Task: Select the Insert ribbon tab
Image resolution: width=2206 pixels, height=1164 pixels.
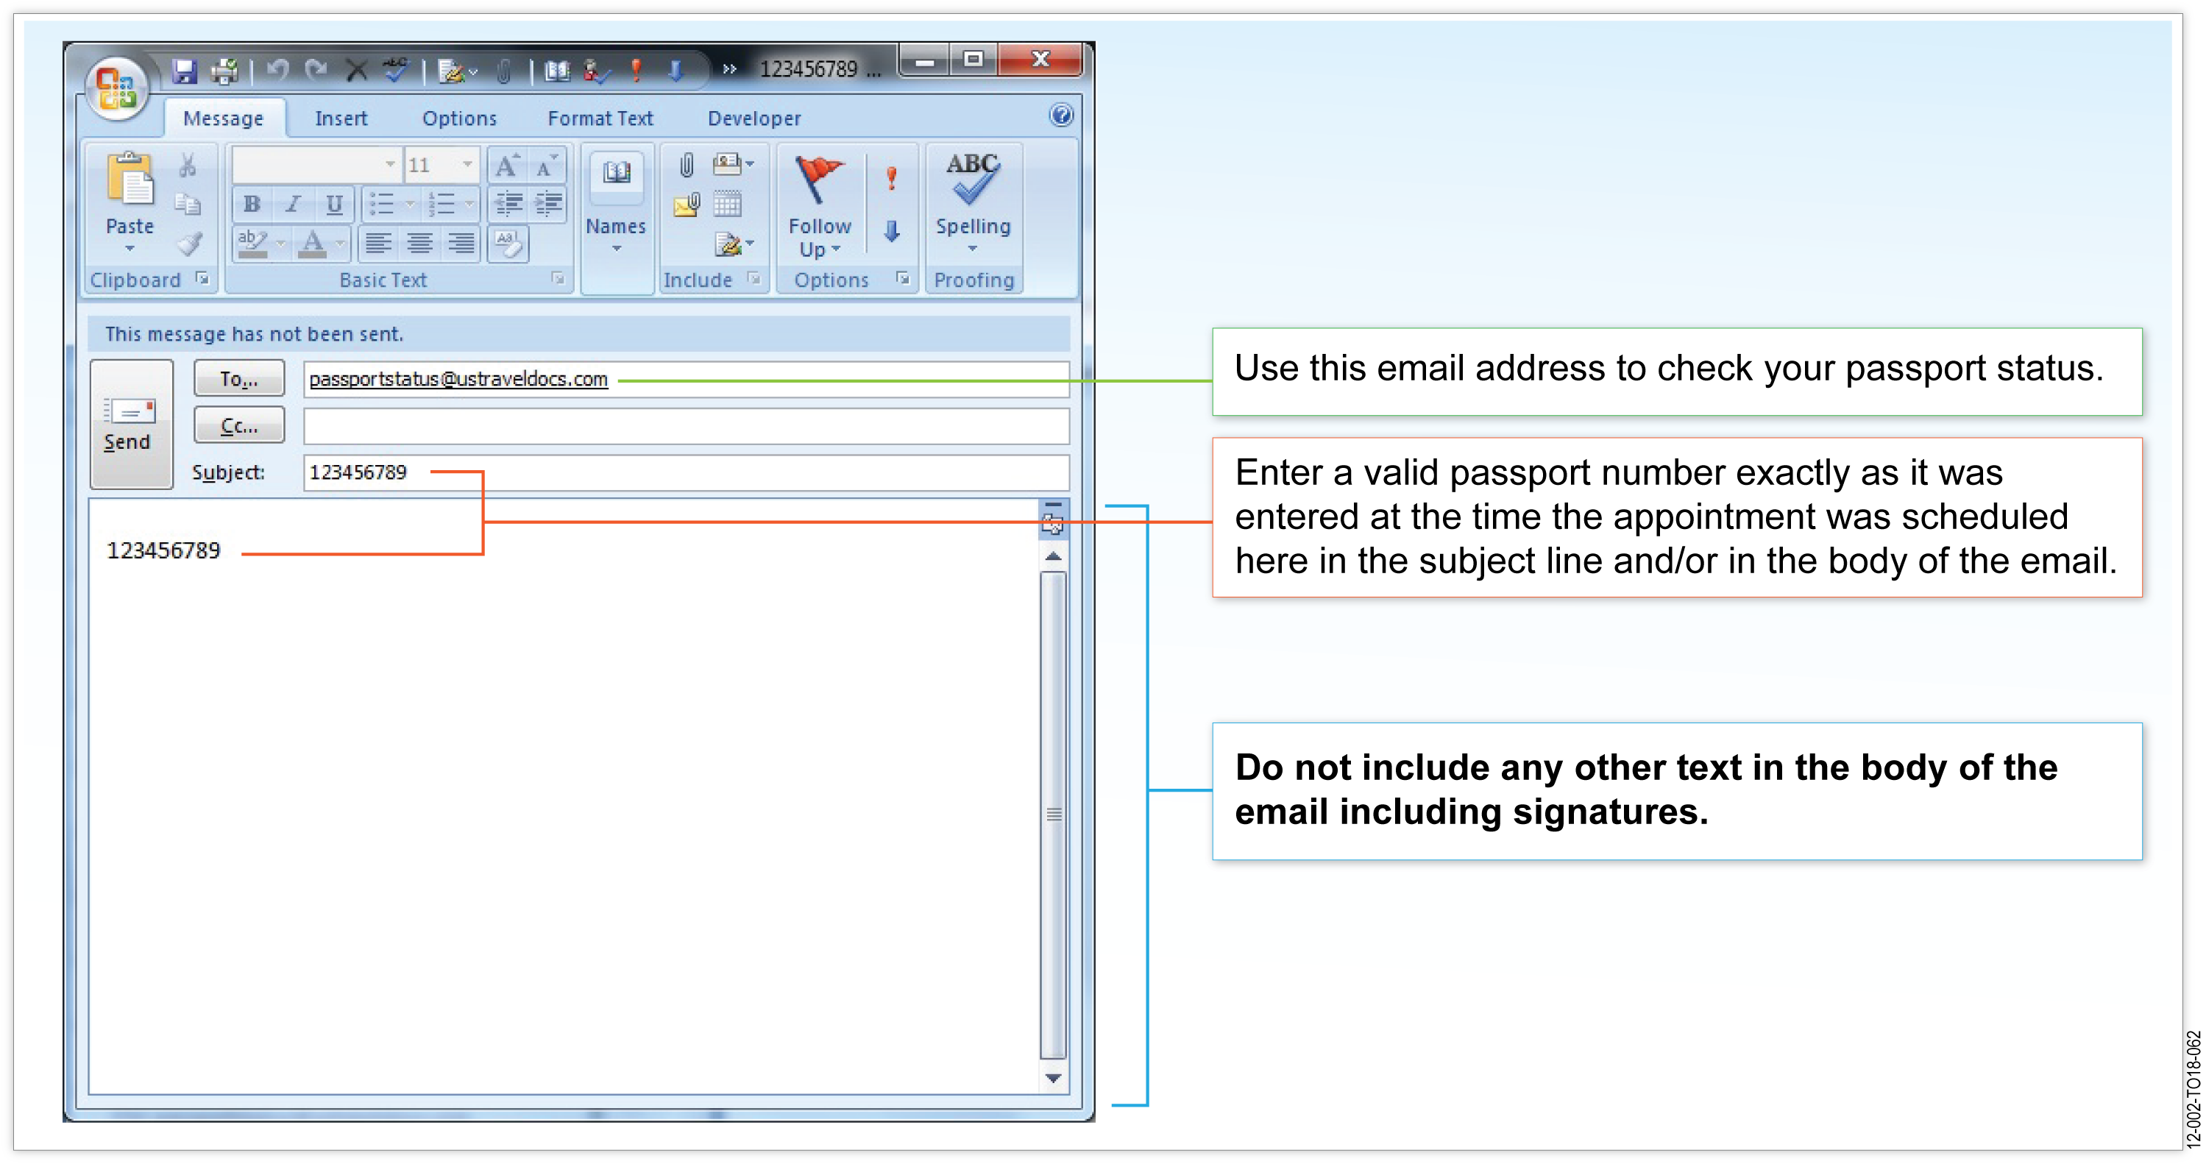Action: click(338, 118)
